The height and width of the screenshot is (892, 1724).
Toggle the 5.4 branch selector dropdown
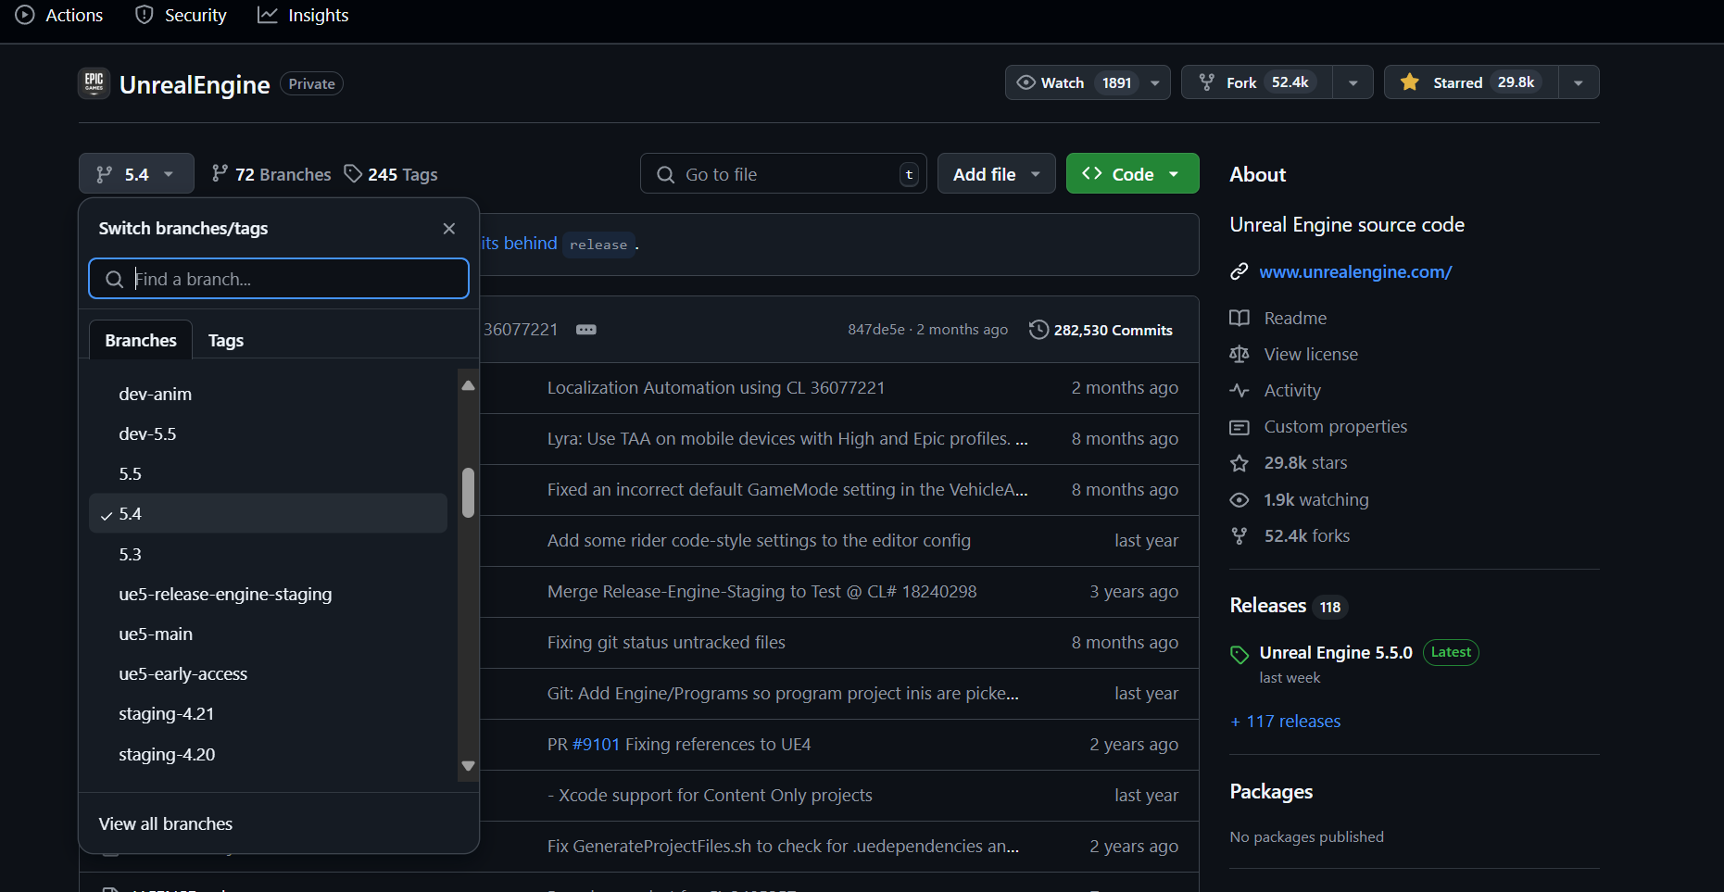(x=136, y=174)
